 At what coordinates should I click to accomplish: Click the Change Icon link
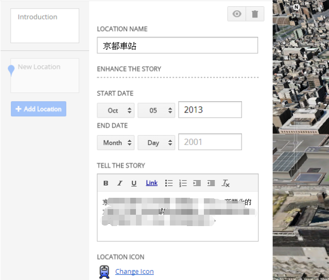tap(134, 271)
